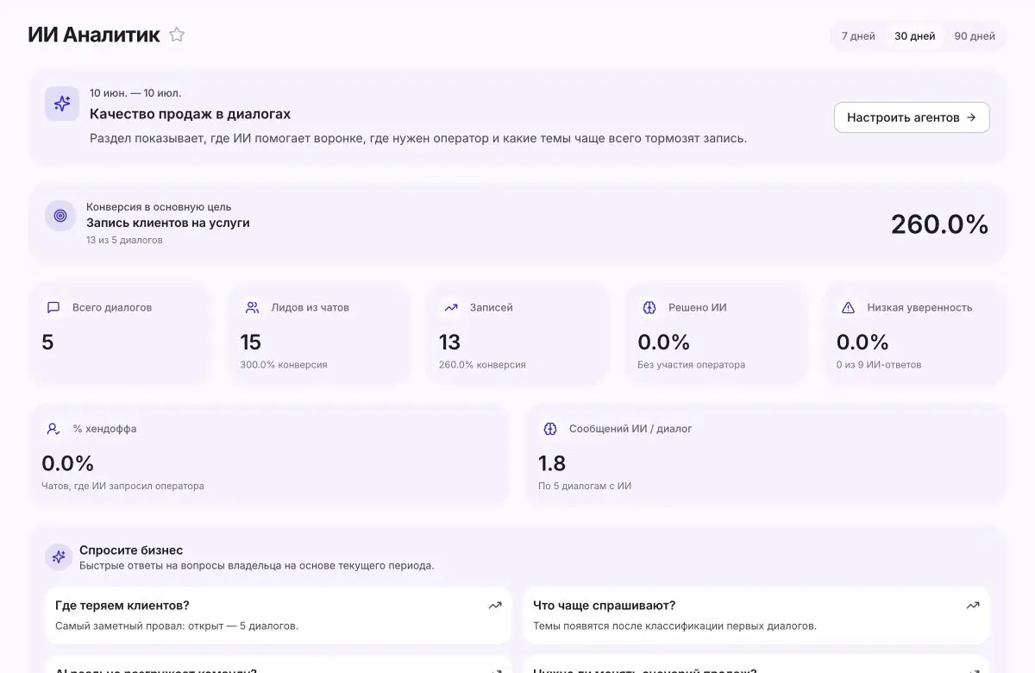1035x673 pixels.
Task: Click the trend arrow on Что чаще спрашивают?
Action: (973, 606)
